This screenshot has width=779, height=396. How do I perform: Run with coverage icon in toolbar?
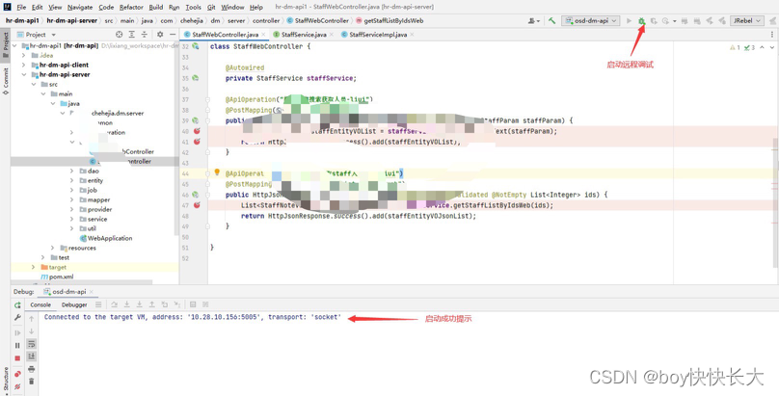click(x=654, y=21)
